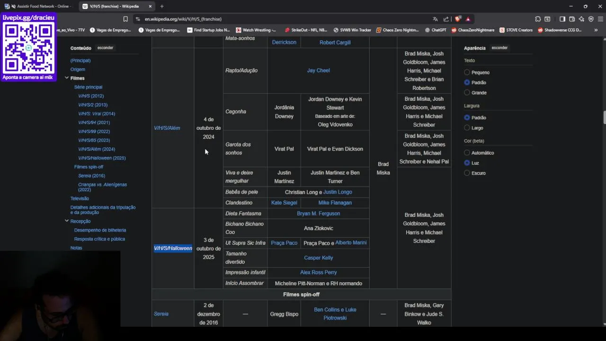The width and height of the screenshot is (606, 341).
Task: Open the StrikeOut - NFL bookmark
Action: click(306, 30)
